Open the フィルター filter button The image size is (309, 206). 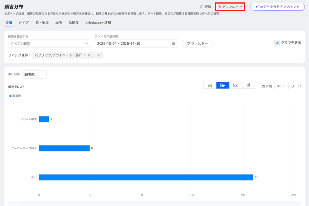[x=197, y=44]
